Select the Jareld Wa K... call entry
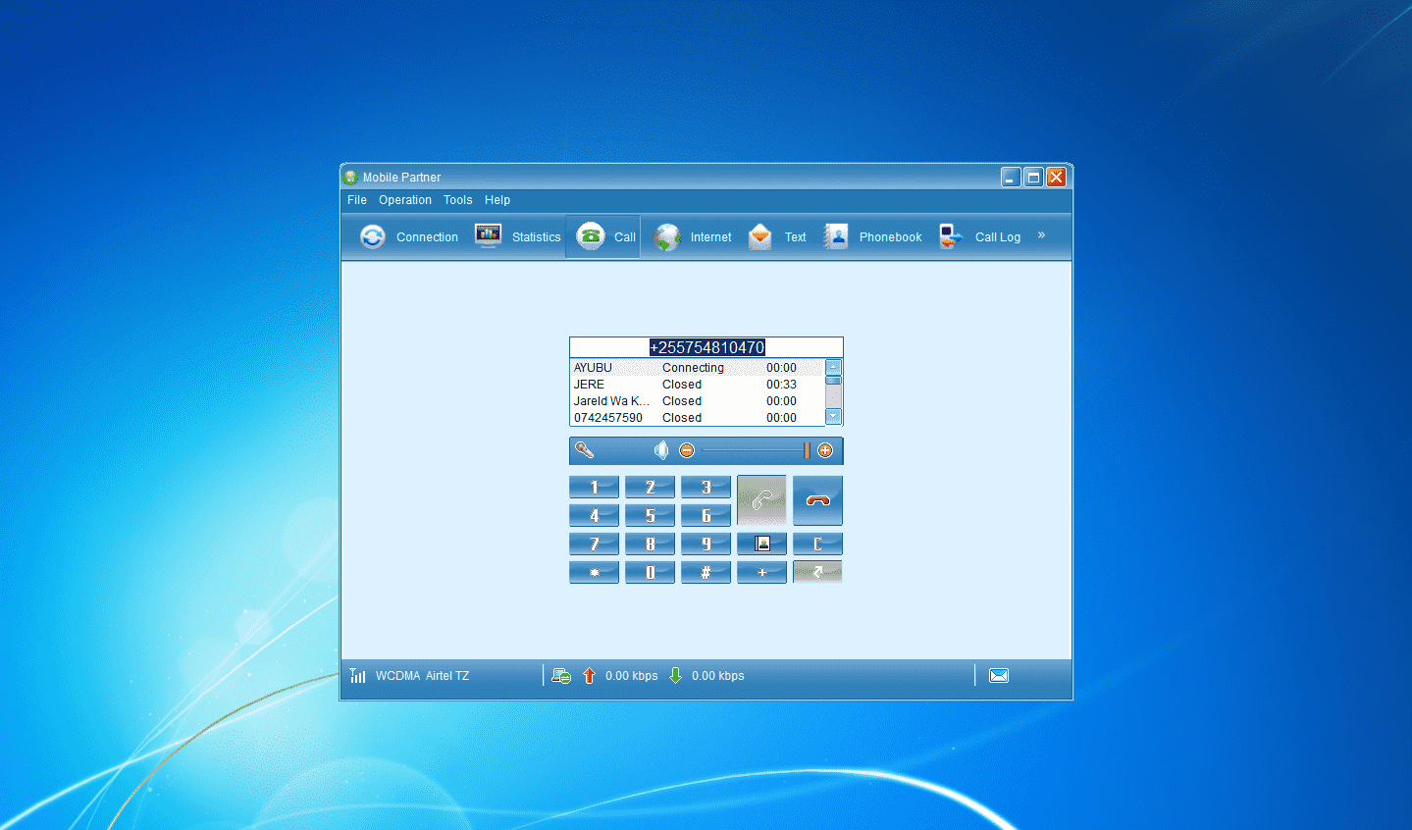Image resolution: width=1412 pixels, height=830 pixels. [698, 401]
